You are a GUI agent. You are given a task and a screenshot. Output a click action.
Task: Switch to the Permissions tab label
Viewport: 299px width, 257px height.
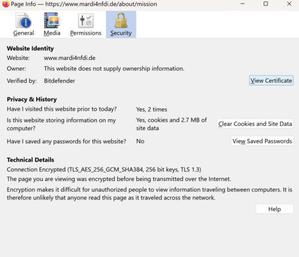[x=86, y=33]
